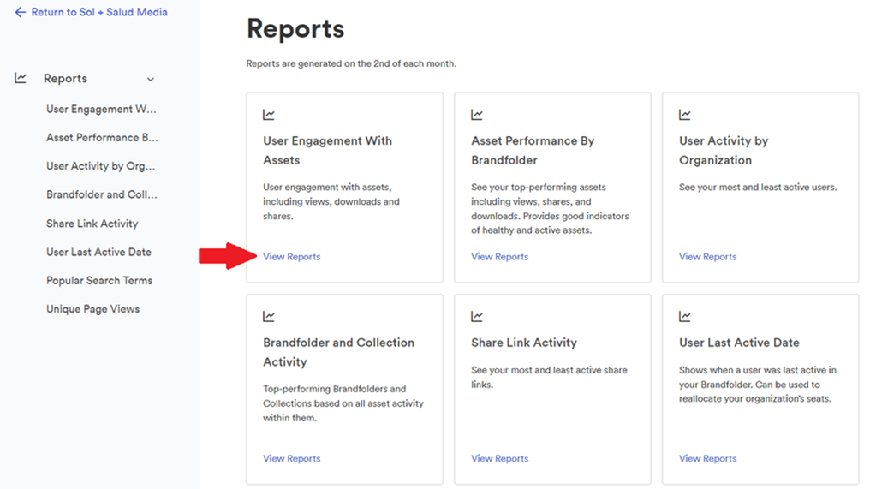The width and height of the screenshot is (870, 489).
Task: Return to Sol + Salud Media link
Action: coord(99,12)
